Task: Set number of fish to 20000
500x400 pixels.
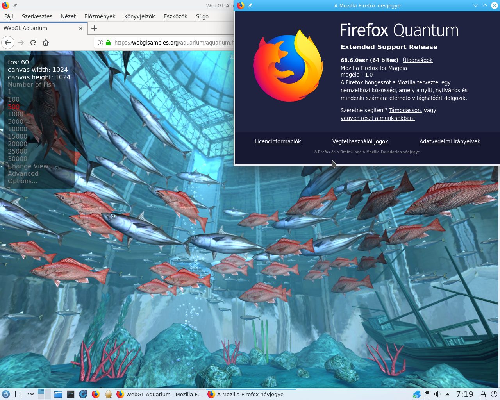Action: (18, 144)
